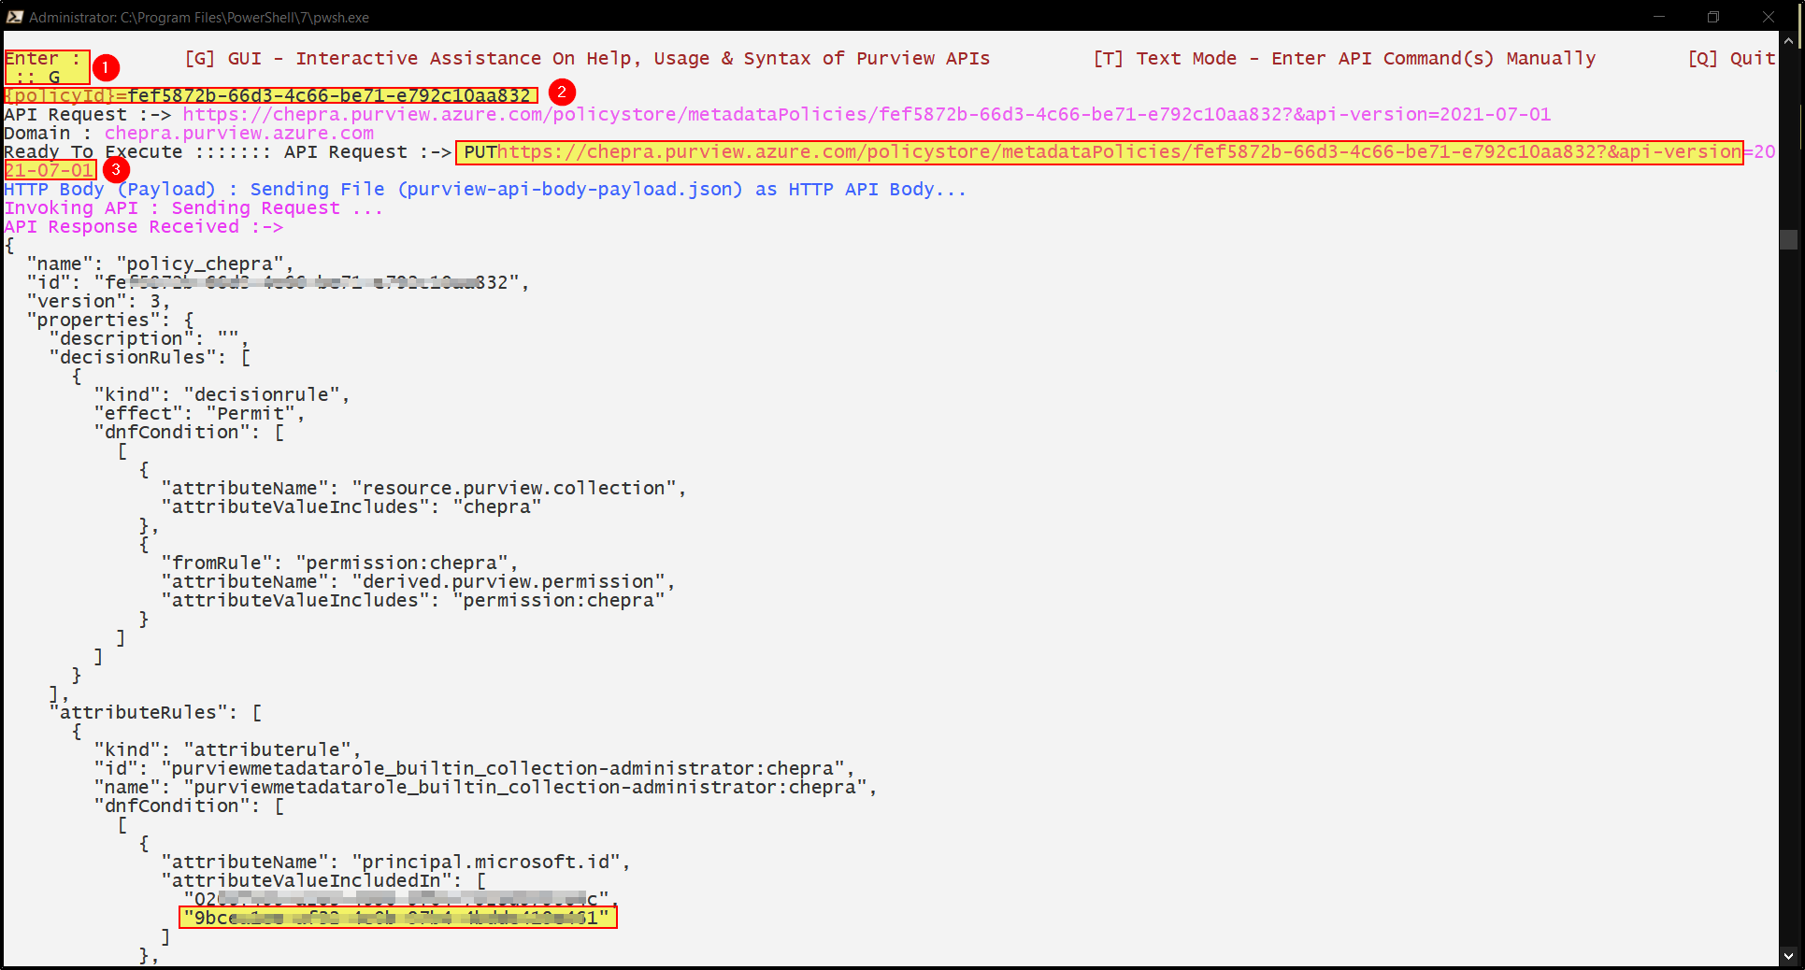This screenshot has width=1805, height=970.
Task: Click the "name": purviewmetadatarole collection-administrator line
Action: click(485, 788)
